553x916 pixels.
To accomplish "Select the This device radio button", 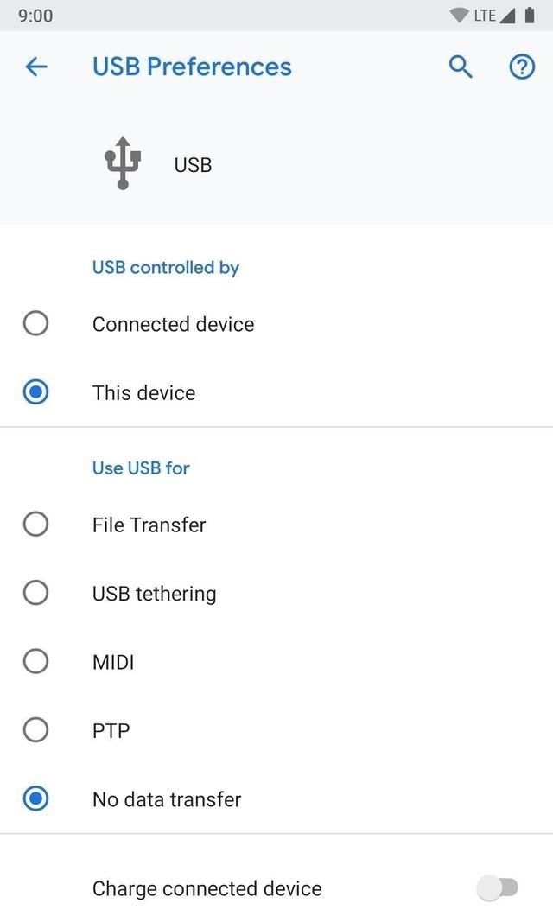I will click(x=35, y=392).
